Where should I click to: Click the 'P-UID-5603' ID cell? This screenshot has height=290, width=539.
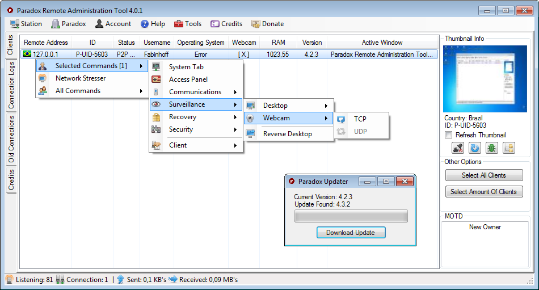click(92, 54)
